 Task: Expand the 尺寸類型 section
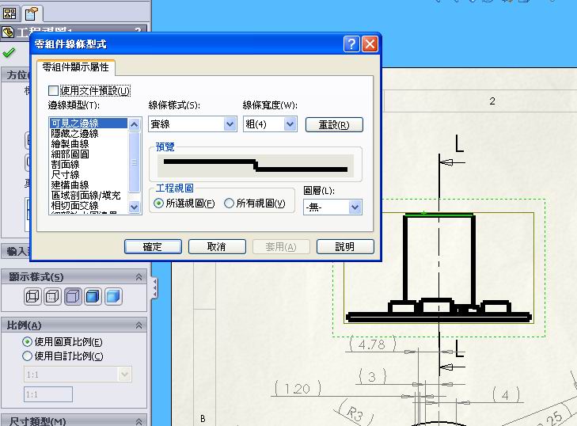(139, 421)
